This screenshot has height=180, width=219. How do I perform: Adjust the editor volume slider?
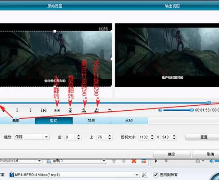pyautogui.click(x=178, y=110)
